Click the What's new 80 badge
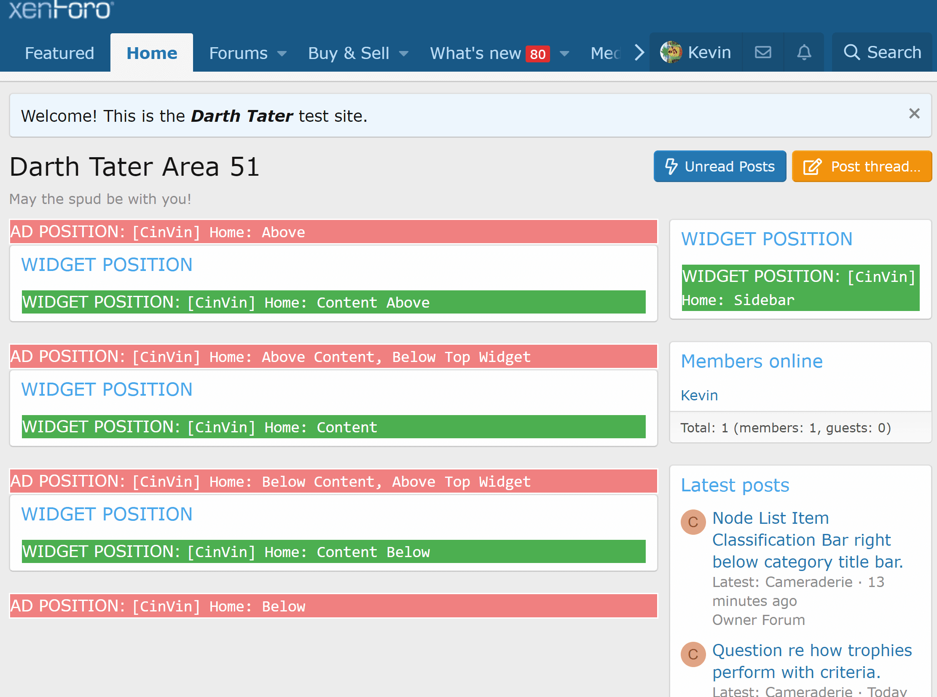This screenshot has height=697, width=937. click(x=537, y=54)
